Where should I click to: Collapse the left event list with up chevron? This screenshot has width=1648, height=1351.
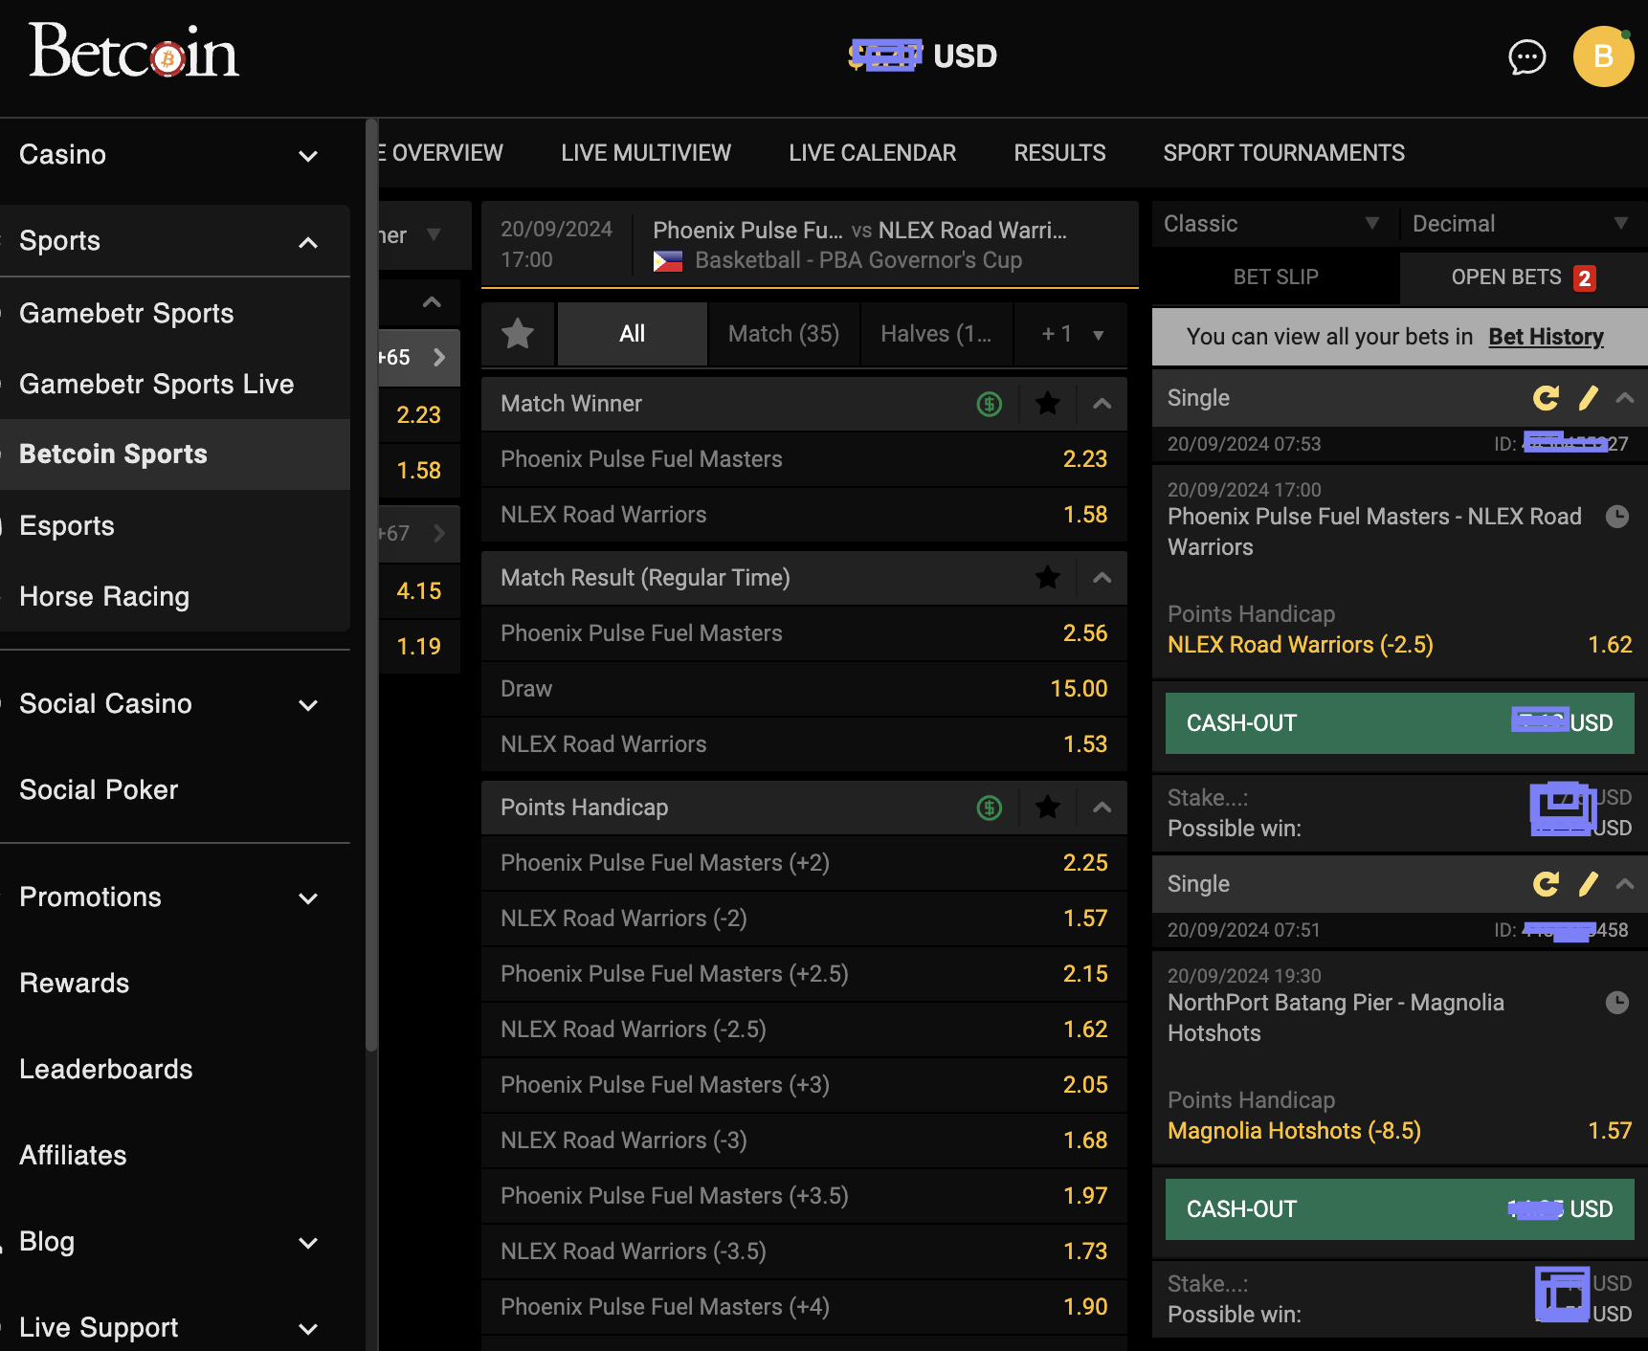pos(432,302)
